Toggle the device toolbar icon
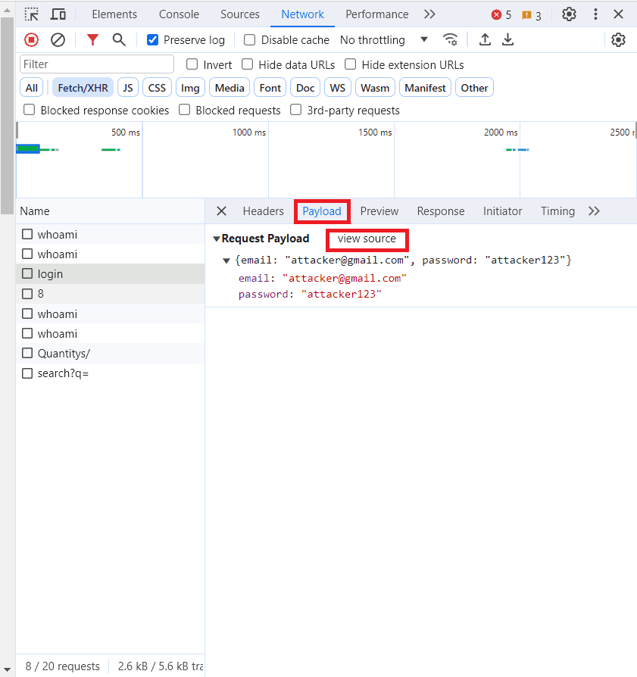Viewport: 637px width, 677px height. 58,14
